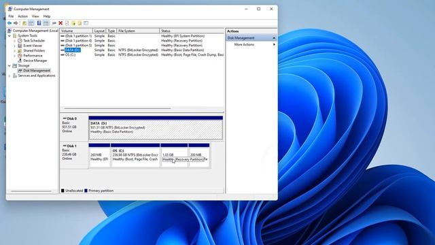The image size is (435, 245).
Task: Click console tree horizontal scrollbar
Action: (x=31, y=191)
